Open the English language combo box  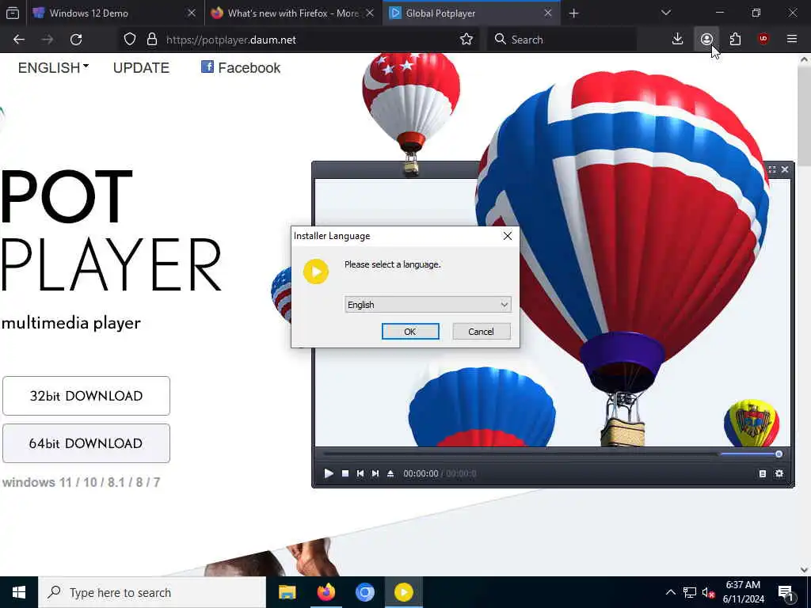(428, 305)
